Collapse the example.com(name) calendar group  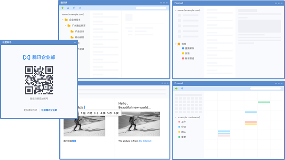pyautogui.click(x=176, y=117)
